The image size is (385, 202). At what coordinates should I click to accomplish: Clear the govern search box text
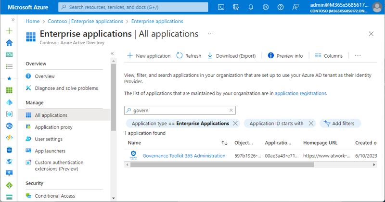[231, 110]
